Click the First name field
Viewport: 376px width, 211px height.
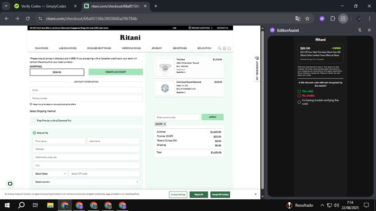(x=59, y=141)
